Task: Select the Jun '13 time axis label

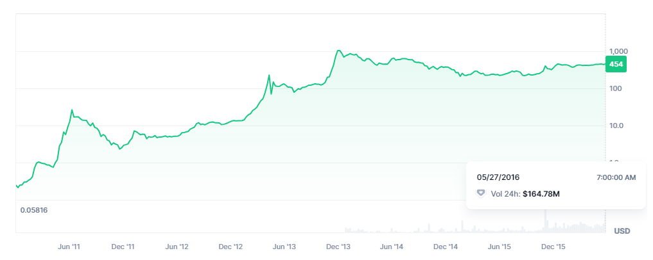Action: [x=284, y=246]
